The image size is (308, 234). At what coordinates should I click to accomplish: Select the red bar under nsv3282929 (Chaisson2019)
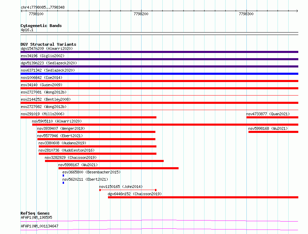coord(104,161)
